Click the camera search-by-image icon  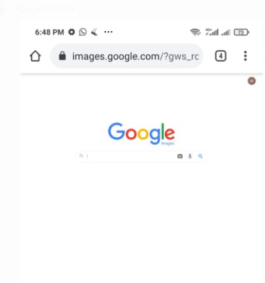tap(180, 156)
